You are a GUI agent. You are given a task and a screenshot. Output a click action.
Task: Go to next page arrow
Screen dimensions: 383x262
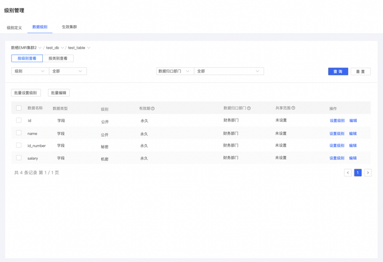[368, 172]
